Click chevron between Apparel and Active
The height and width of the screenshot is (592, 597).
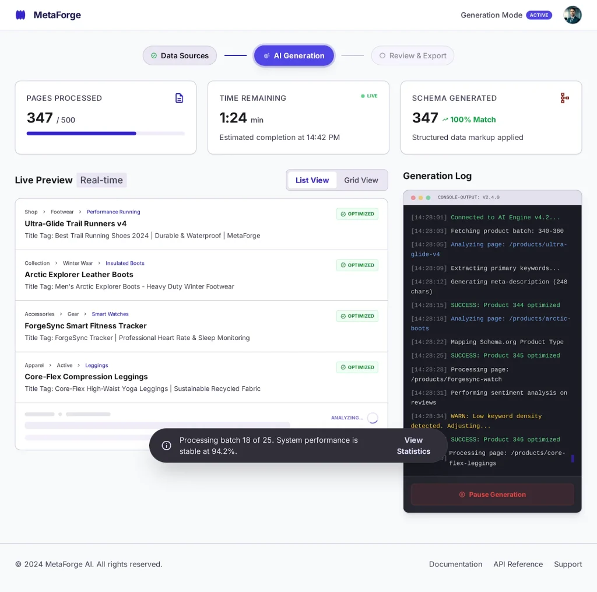click(50, 365)
